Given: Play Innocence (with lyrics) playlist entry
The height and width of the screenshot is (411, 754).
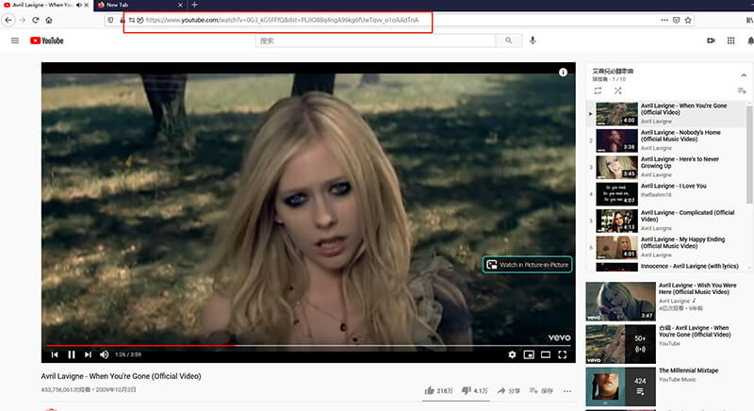Looking at the screenshot, I should pyautogui.click(x=666, y=267).
